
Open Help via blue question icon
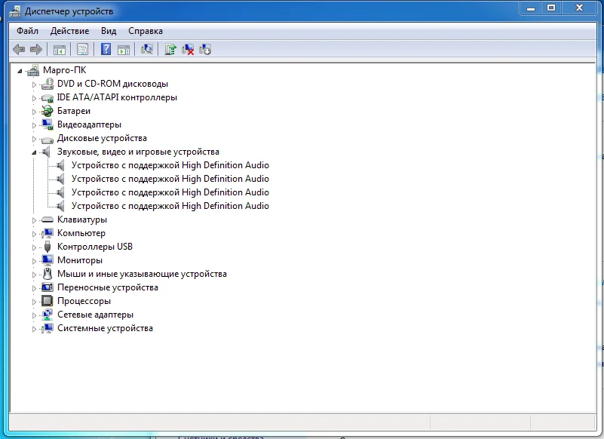(106, 49)
